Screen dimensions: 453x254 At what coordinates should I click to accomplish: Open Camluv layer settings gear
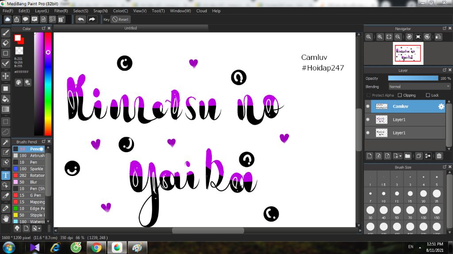point(441,106)
